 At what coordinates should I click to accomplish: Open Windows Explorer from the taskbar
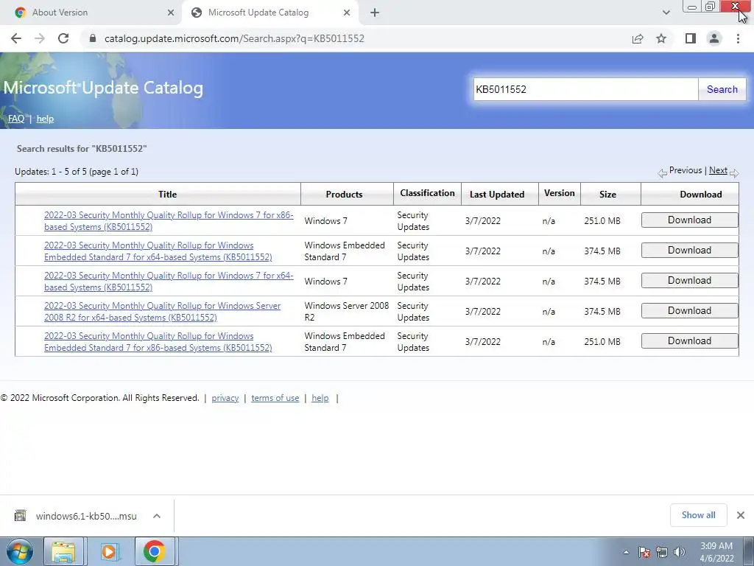click(x=63, y=551)
